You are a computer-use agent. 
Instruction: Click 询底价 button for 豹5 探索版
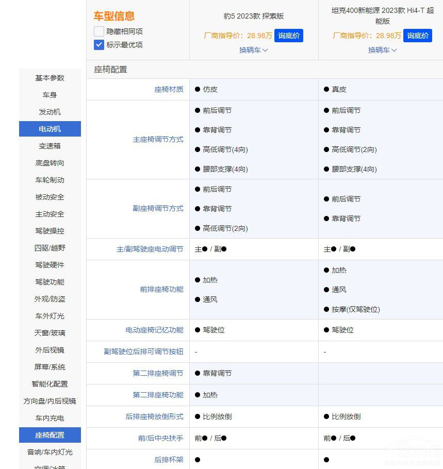tap(289, 36)
